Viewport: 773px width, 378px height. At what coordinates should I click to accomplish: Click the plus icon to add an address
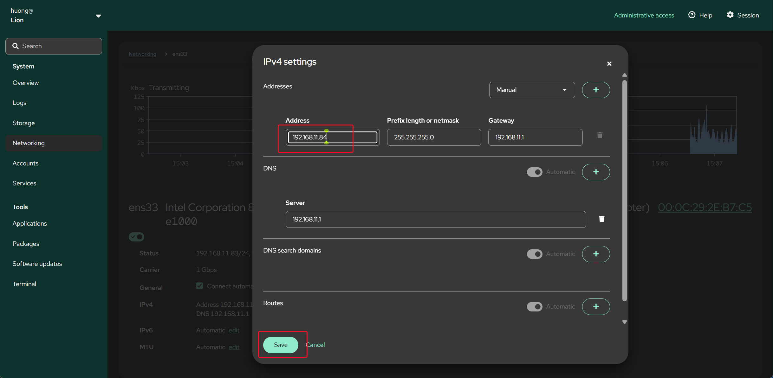pos(596,90)
